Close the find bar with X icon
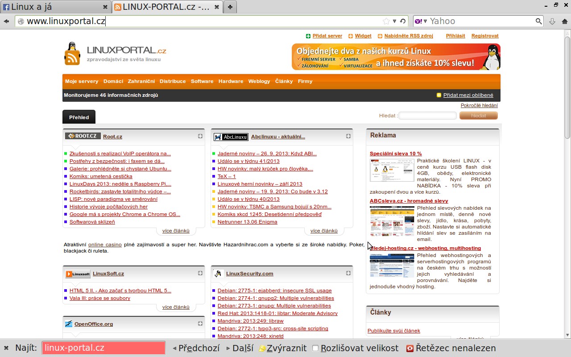The width and height of the screenshot is (571, 357). click(x=6, y=348)
